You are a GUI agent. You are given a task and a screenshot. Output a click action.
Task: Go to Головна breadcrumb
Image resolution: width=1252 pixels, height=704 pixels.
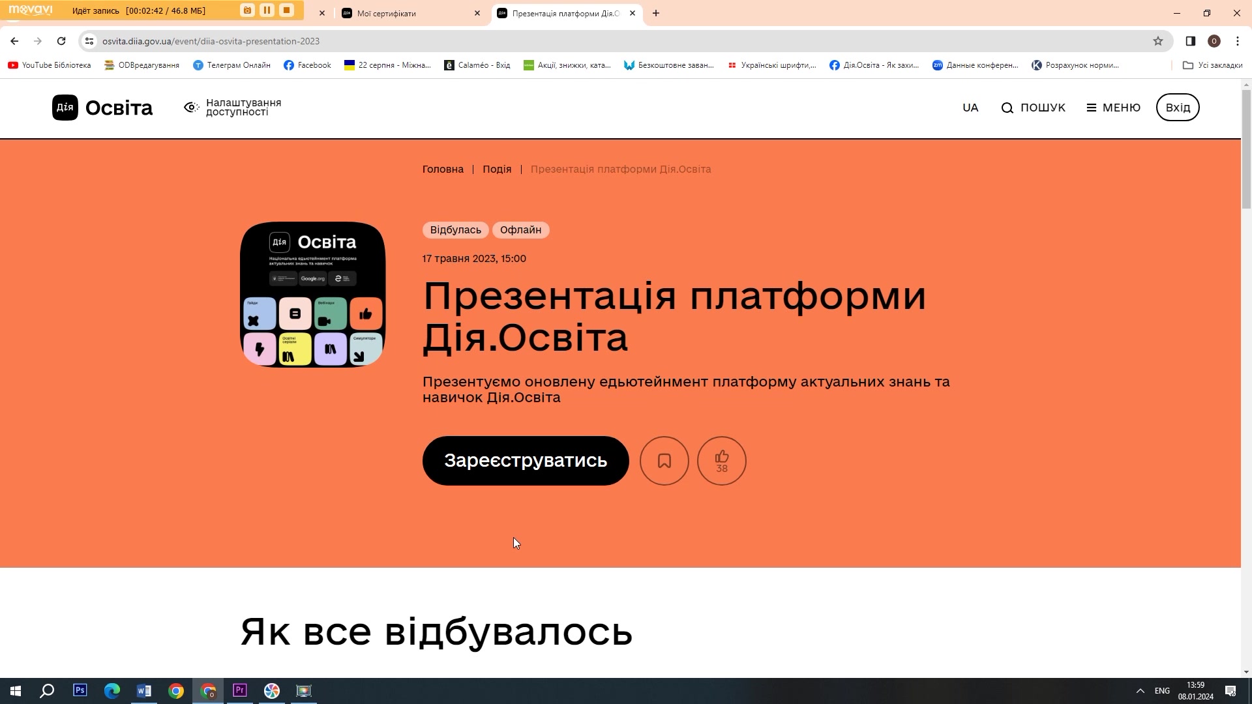coord(443,169)
